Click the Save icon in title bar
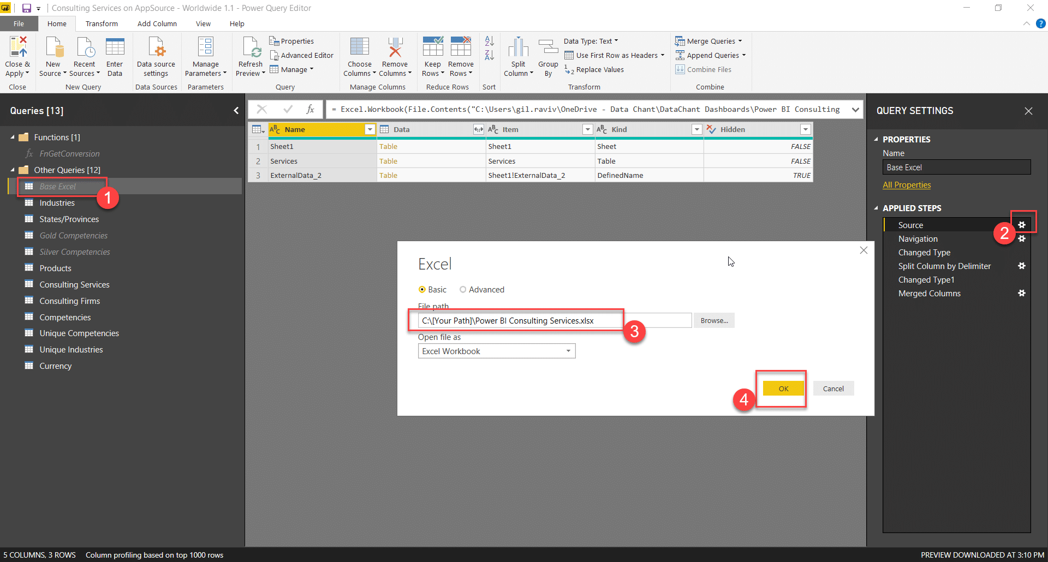Viewport: 1048px width, 562px height. tap(26, 8)
